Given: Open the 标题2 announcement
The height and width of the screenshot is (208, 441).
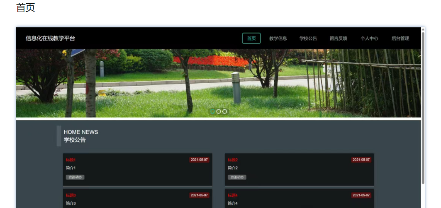Looking at the screenshot, I should (233, 160).
